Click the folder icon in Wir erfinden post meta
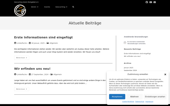Viewport: 170px width, 106px height. pos(52,74)
